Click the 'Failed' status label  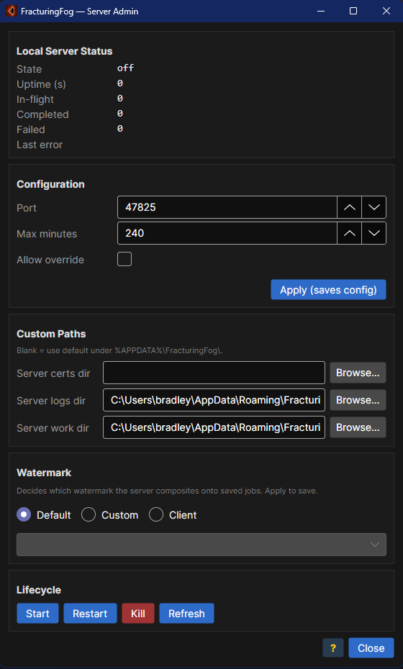coord(31,129)
